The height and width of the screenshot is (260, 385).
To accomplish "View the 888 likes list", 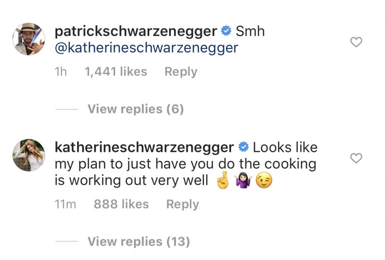I will 121,204.
